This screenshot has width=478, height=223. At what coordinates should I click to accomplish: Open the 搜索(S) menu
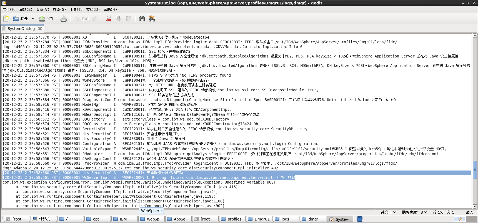point(59,9)
